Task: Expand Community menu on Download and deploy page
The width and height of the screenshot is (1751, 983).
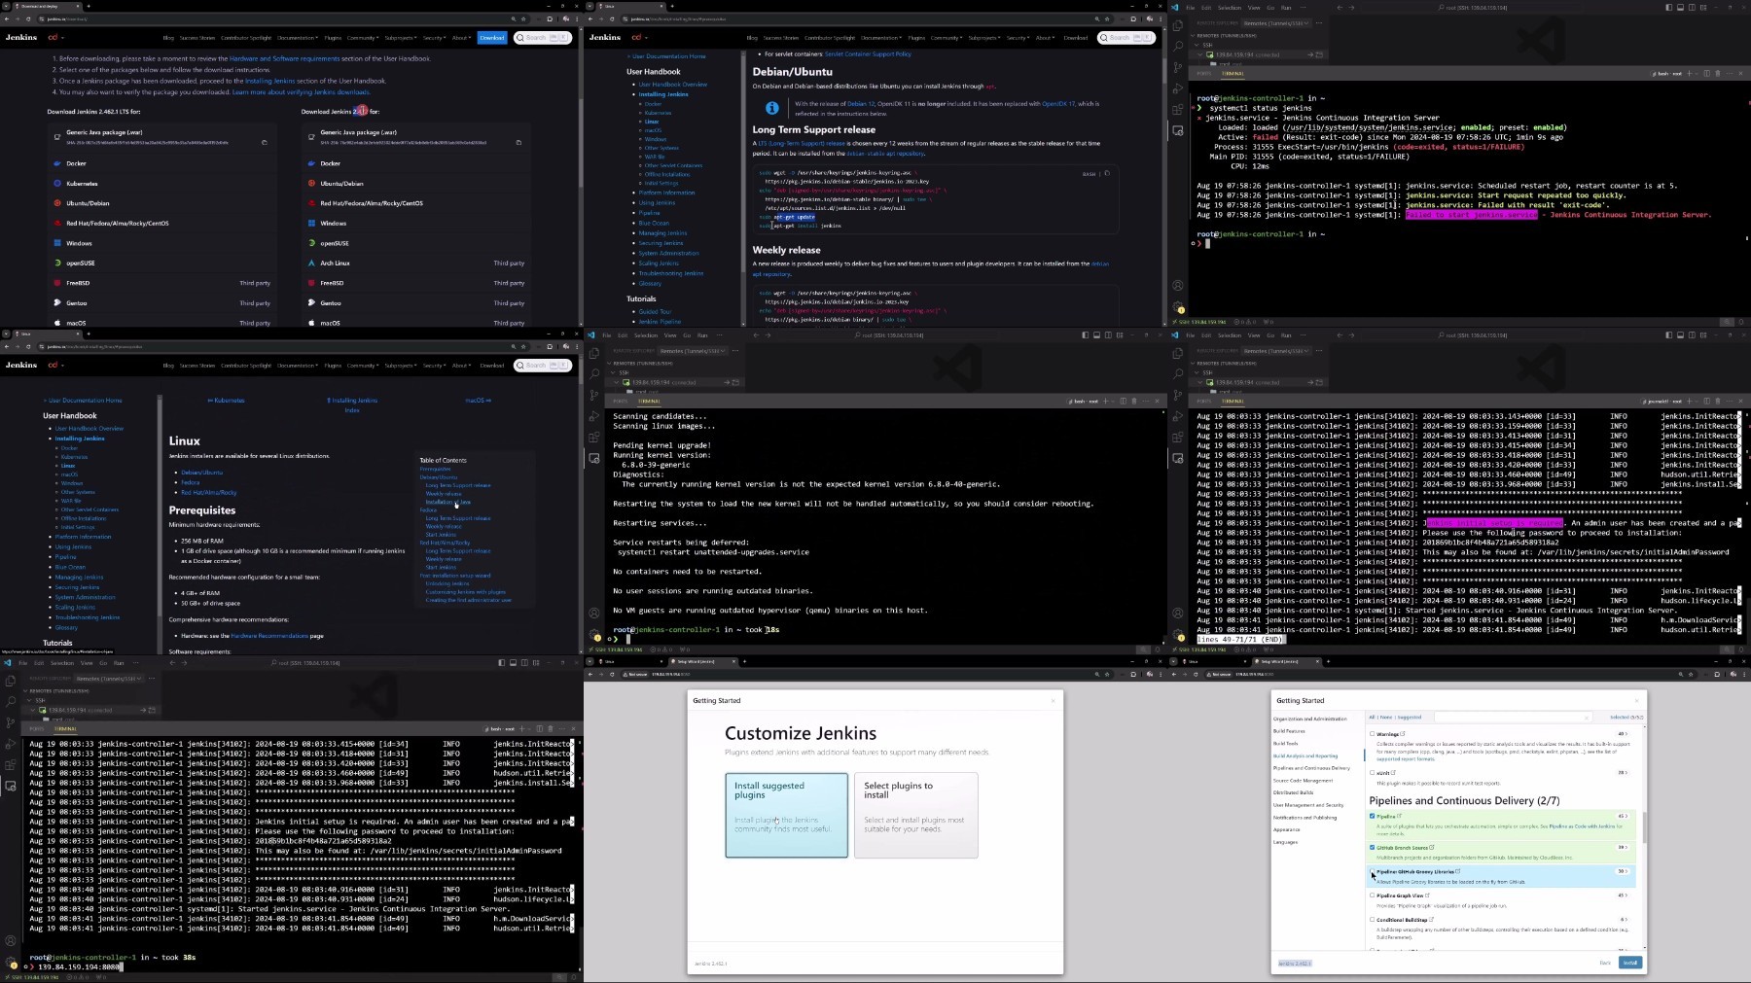Action: pyautogui.click(x=363, y=38)
